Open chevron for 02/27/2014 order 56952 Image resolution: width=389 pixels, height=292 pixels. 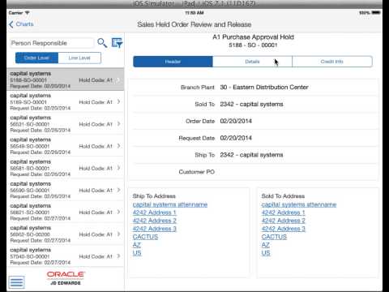click(x=119, y=234)
